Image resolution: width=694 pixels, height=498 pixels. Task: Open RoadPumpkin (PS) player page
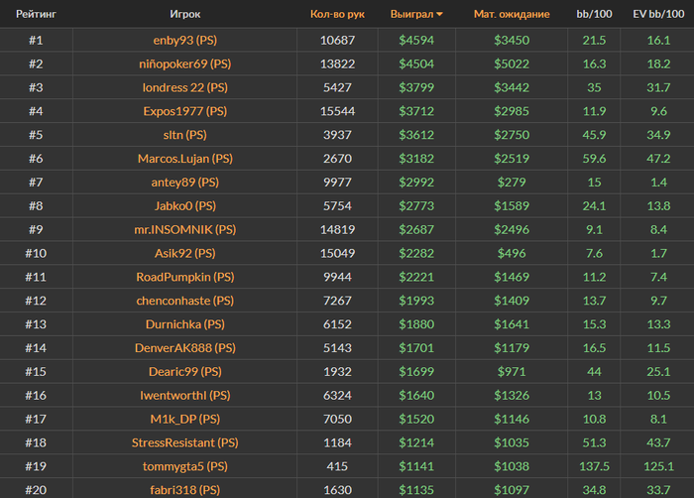point(185,277)
